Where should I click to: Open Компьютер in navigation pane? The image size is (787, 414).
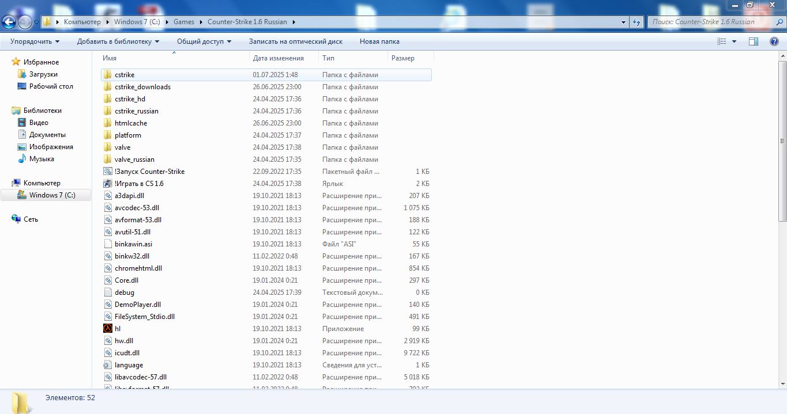pos(42,183)
